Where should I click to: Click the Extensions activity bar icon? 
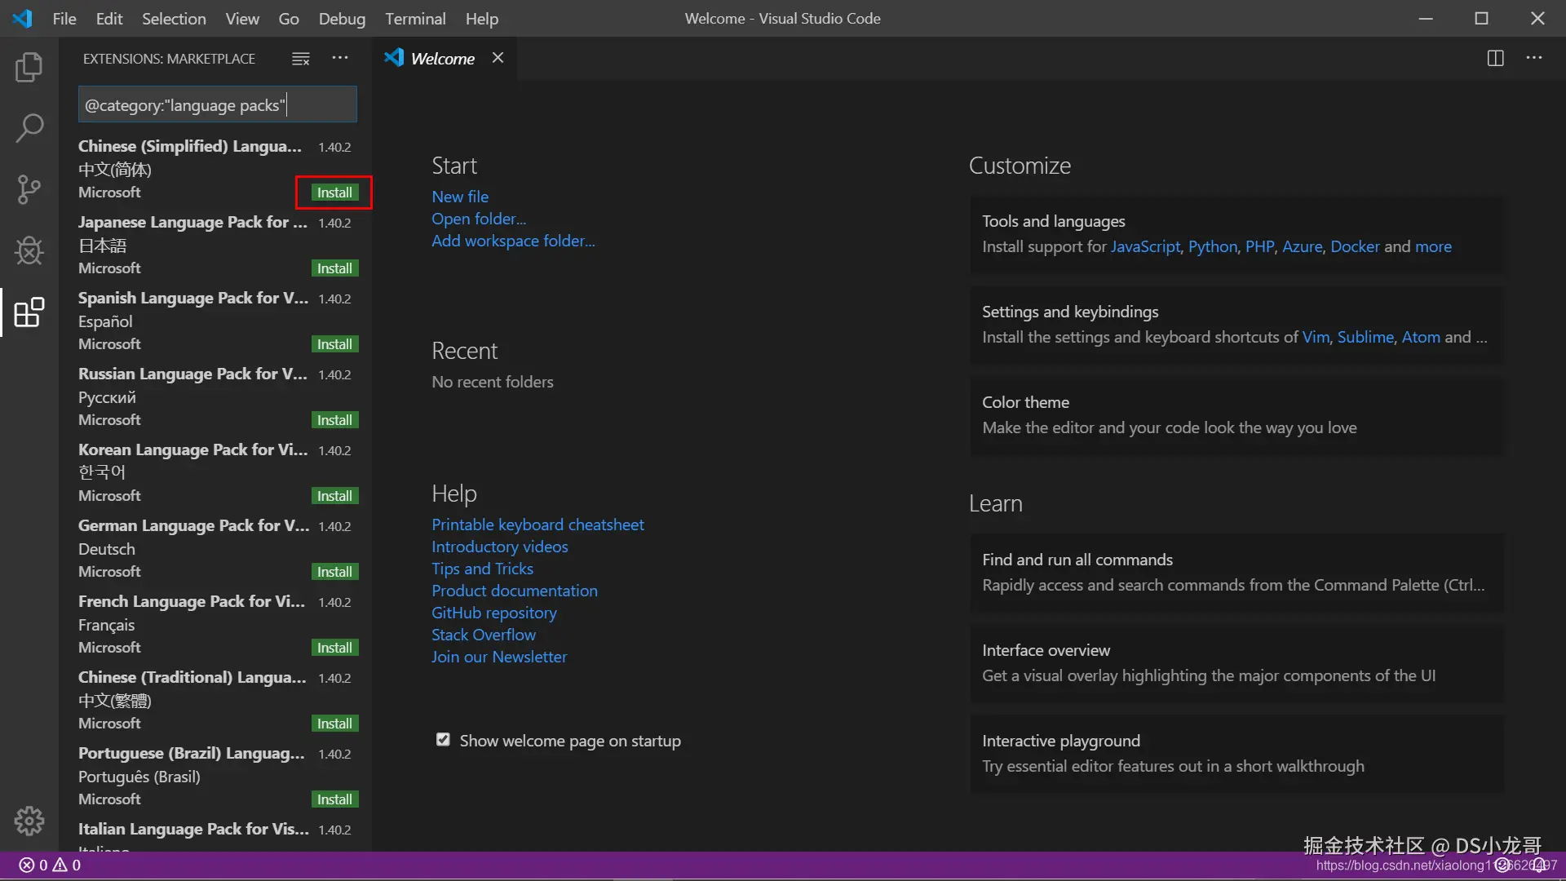pyautogui.click(x=29, y=312)
